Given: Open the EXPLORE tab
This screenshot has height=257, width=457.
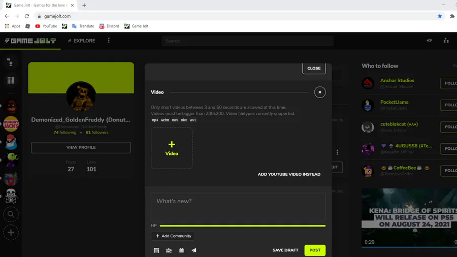Looking at the screenshot, I should pos(81,41).
